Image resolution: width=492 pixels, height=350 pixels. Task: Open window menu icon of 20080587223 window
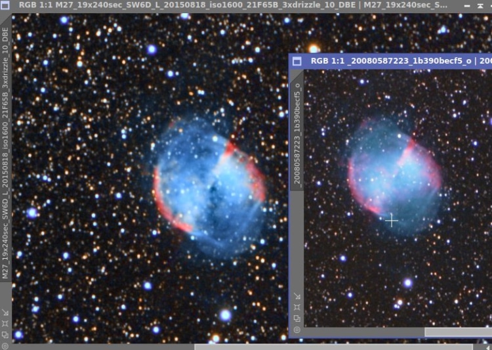point(297,61)
